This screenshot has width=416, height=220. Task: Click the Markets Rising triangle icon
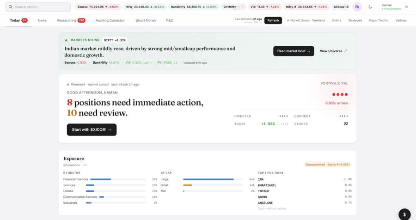(x=66, y=40)
